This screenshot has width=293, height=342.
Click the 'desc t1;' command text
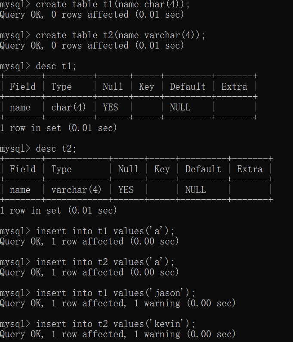(x=56, y=67)
